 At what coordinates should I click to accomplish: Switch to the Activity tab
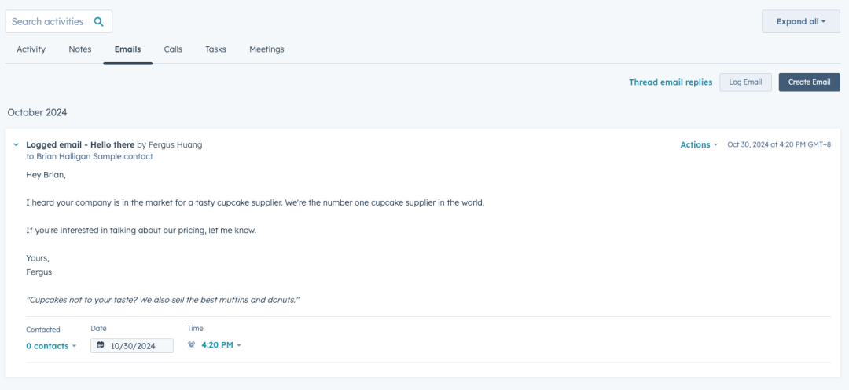pos(31,49)
